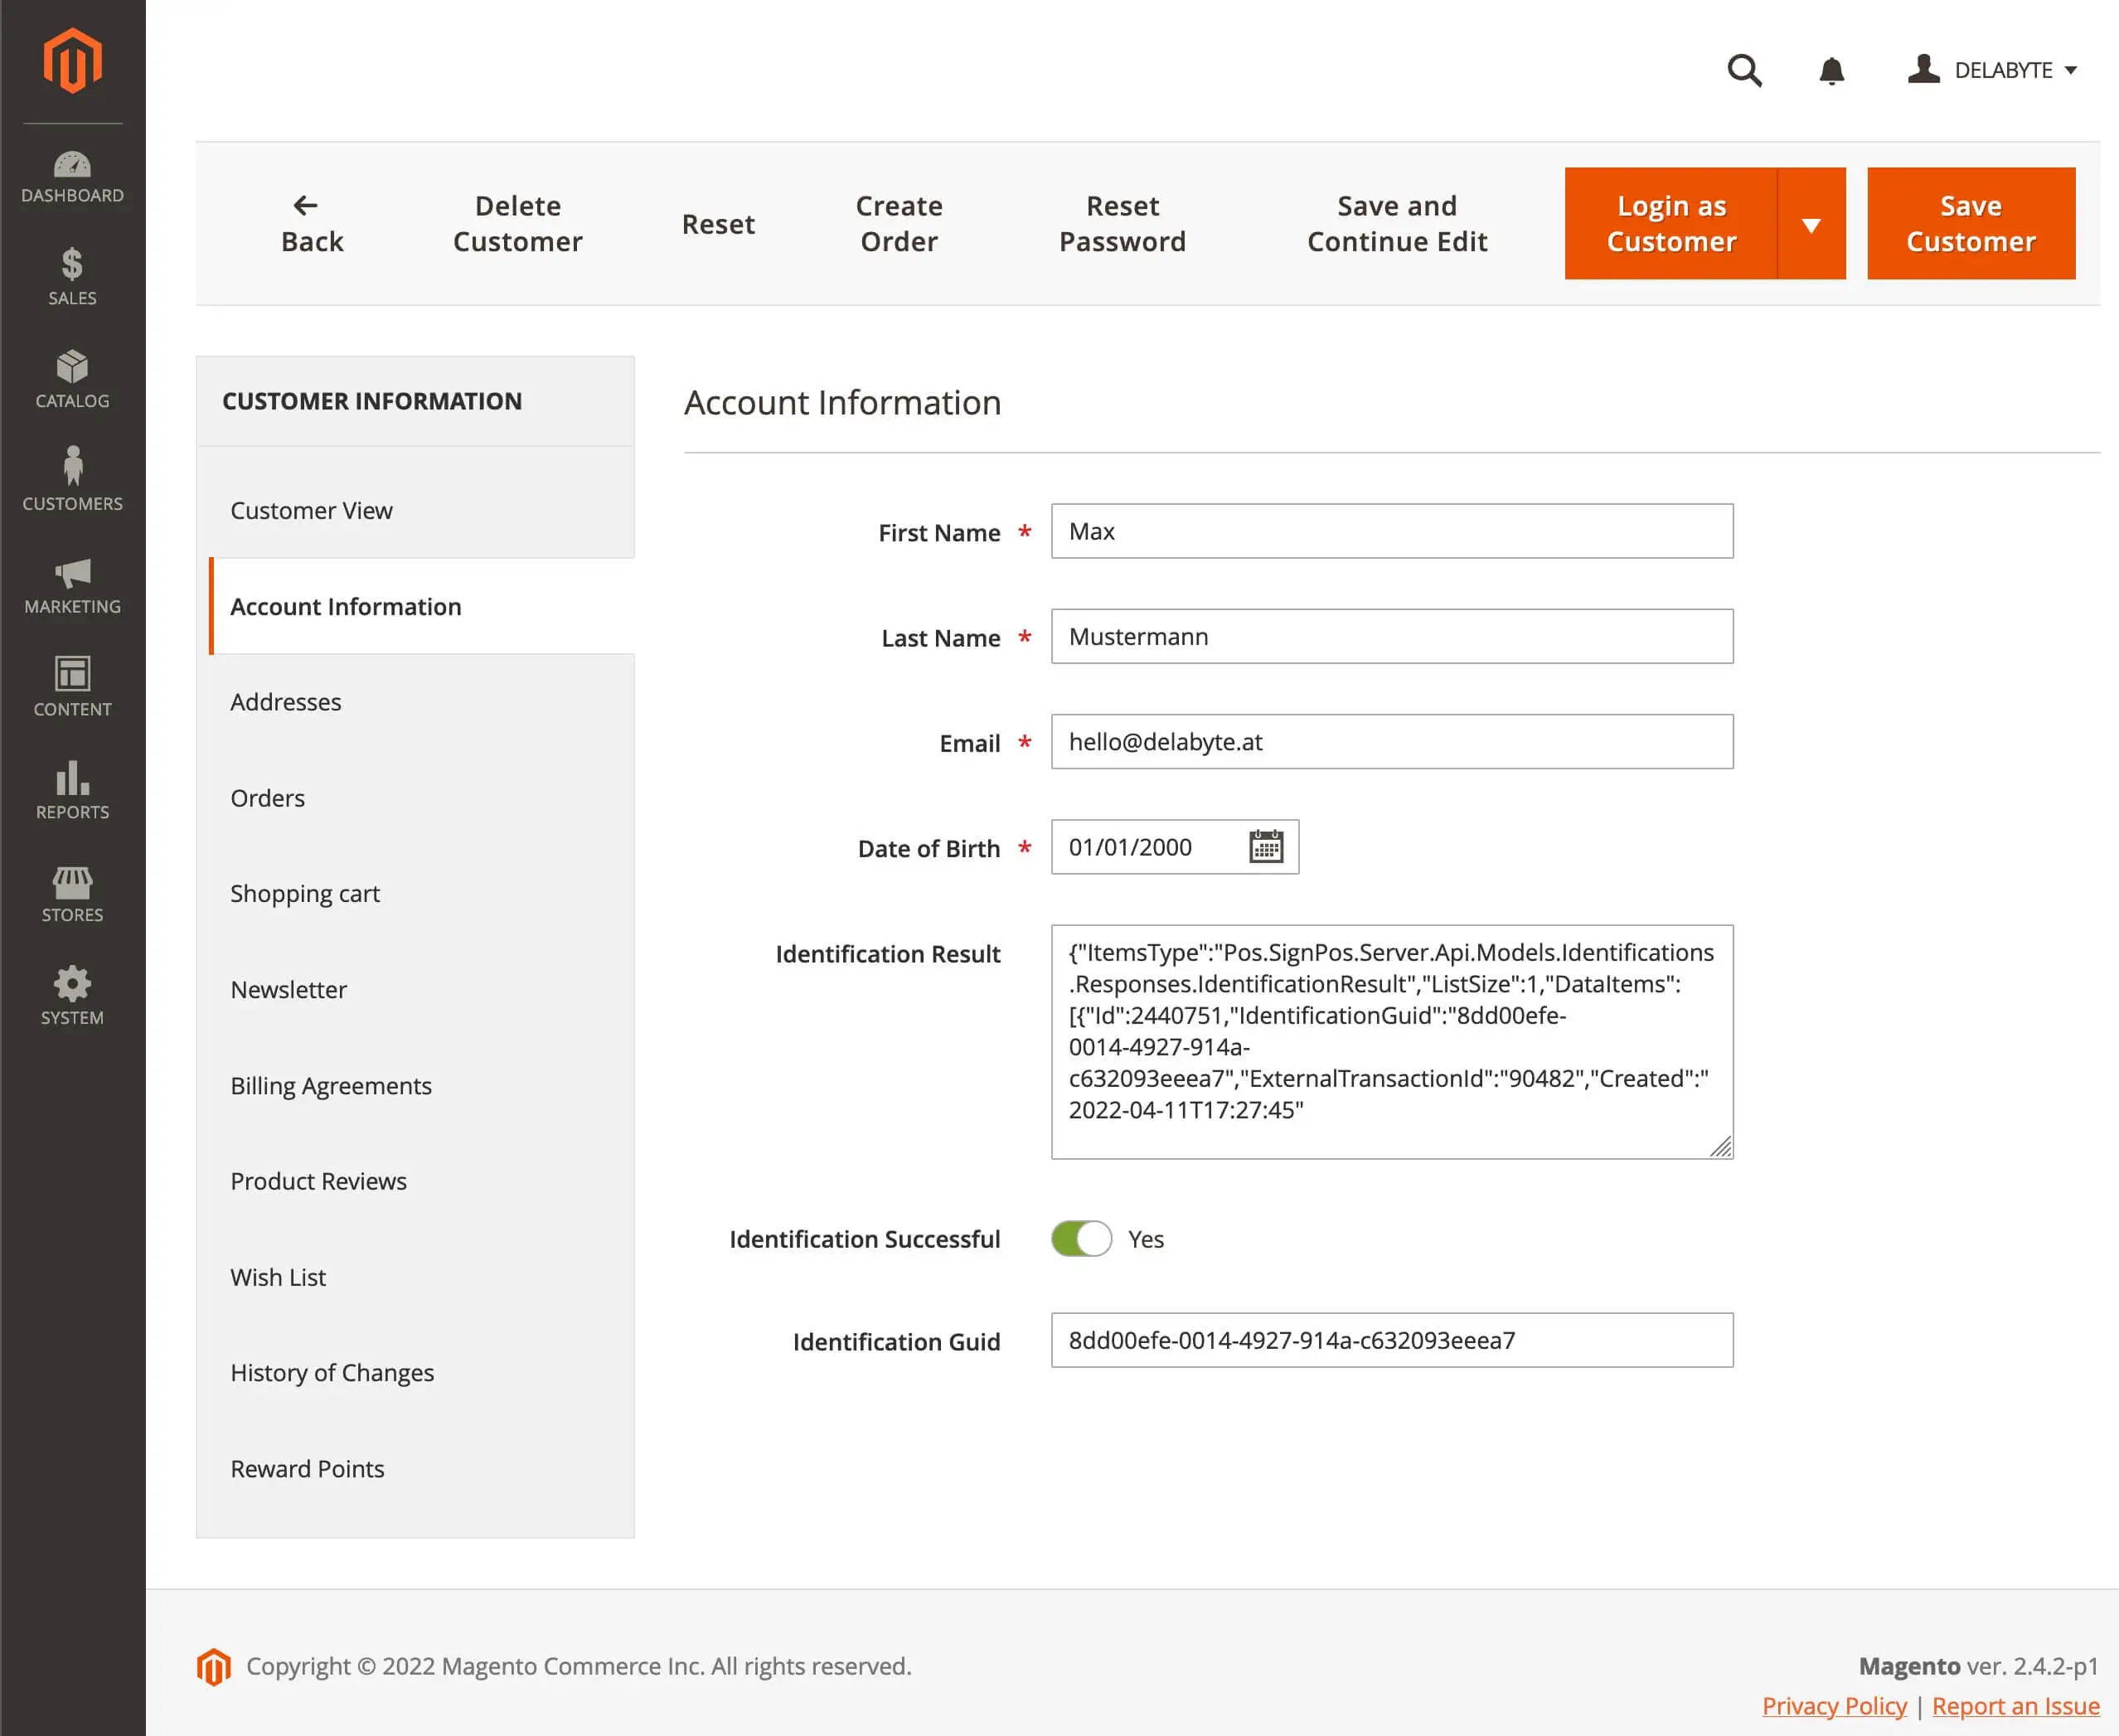Click the Reset Password button
This screenshot has height=1736, width=2119.
click(1122, 224)
